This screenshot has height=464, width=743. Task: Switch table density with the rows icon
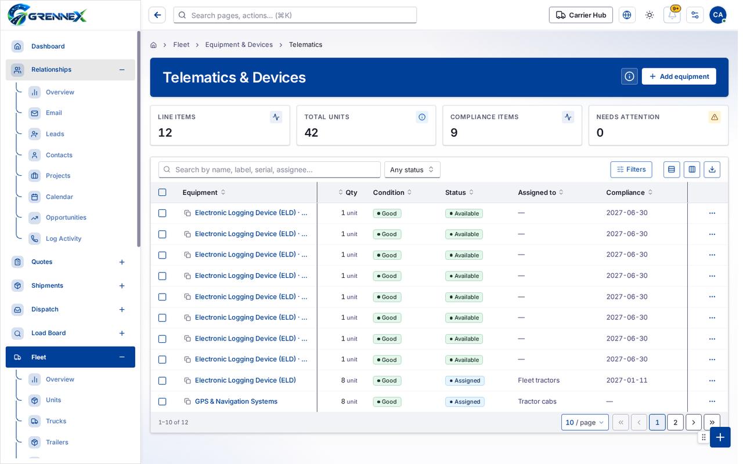point(672,169)
